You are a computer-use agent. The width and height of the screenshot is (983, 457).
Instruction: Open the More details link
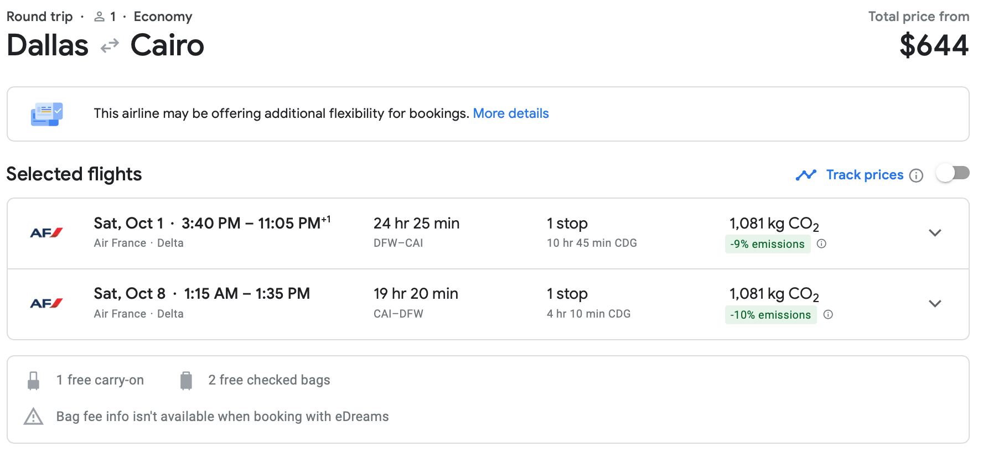pyautogui.click(x=510, y=113)
